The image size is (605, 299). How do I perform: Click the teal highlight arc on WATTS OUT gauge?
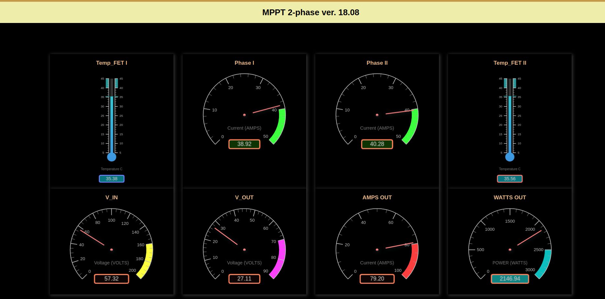[545, 264]
